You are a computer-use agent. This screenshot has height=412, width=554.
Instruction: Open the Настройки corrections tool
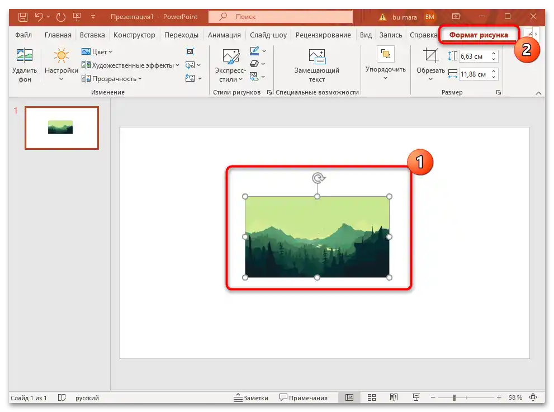pyautogui.click(x=61, y=56)
